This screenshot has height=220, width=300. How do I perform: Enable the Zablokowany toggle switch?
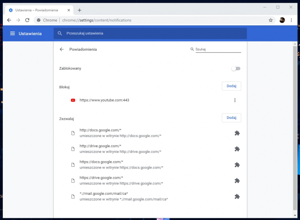(x=236, y=68)
